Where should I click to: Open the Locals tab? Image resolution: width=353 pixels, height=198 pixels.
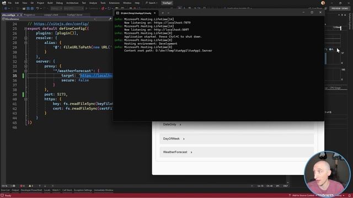[x=47, y=190]
